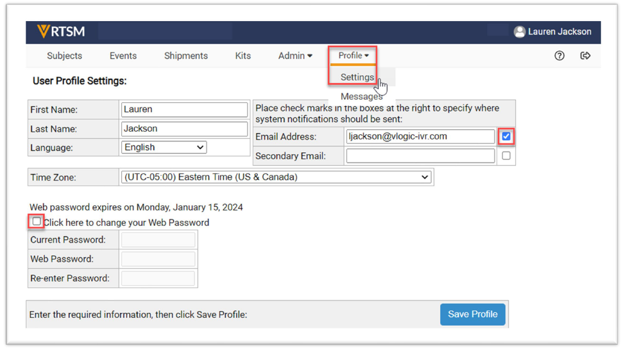Open the Shipments tab
This screenshot has height=350, width=621.
point(185,56)
